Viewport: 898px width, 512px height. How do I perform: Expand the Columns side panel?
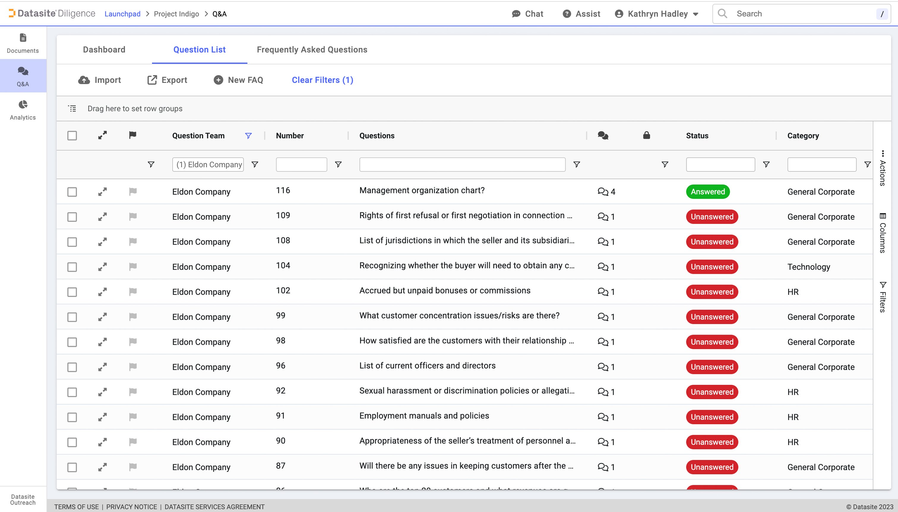click(x=883, y=233)
